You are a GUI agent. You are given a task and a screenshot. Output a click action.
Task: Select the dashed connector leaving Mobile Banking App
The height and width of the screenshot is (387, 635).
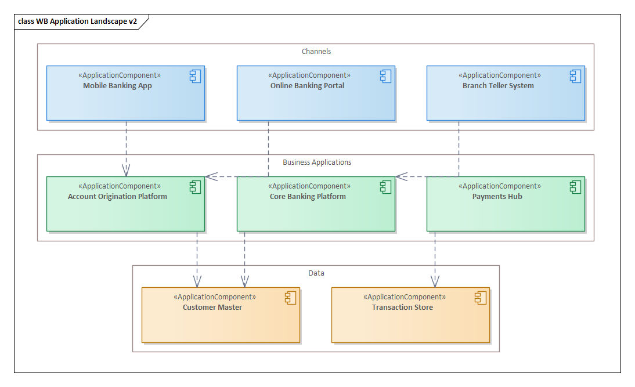pos(126,149)
